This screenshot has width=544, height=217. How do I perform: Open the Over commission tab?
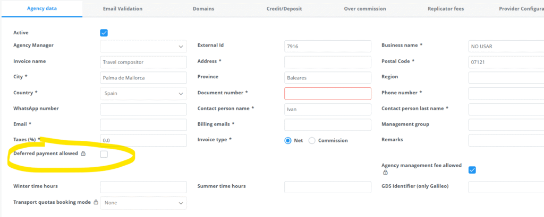[365, 8]
